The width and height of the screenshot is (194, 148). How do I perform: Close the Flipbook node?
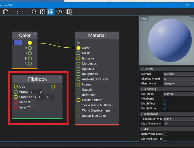point(61,78)
